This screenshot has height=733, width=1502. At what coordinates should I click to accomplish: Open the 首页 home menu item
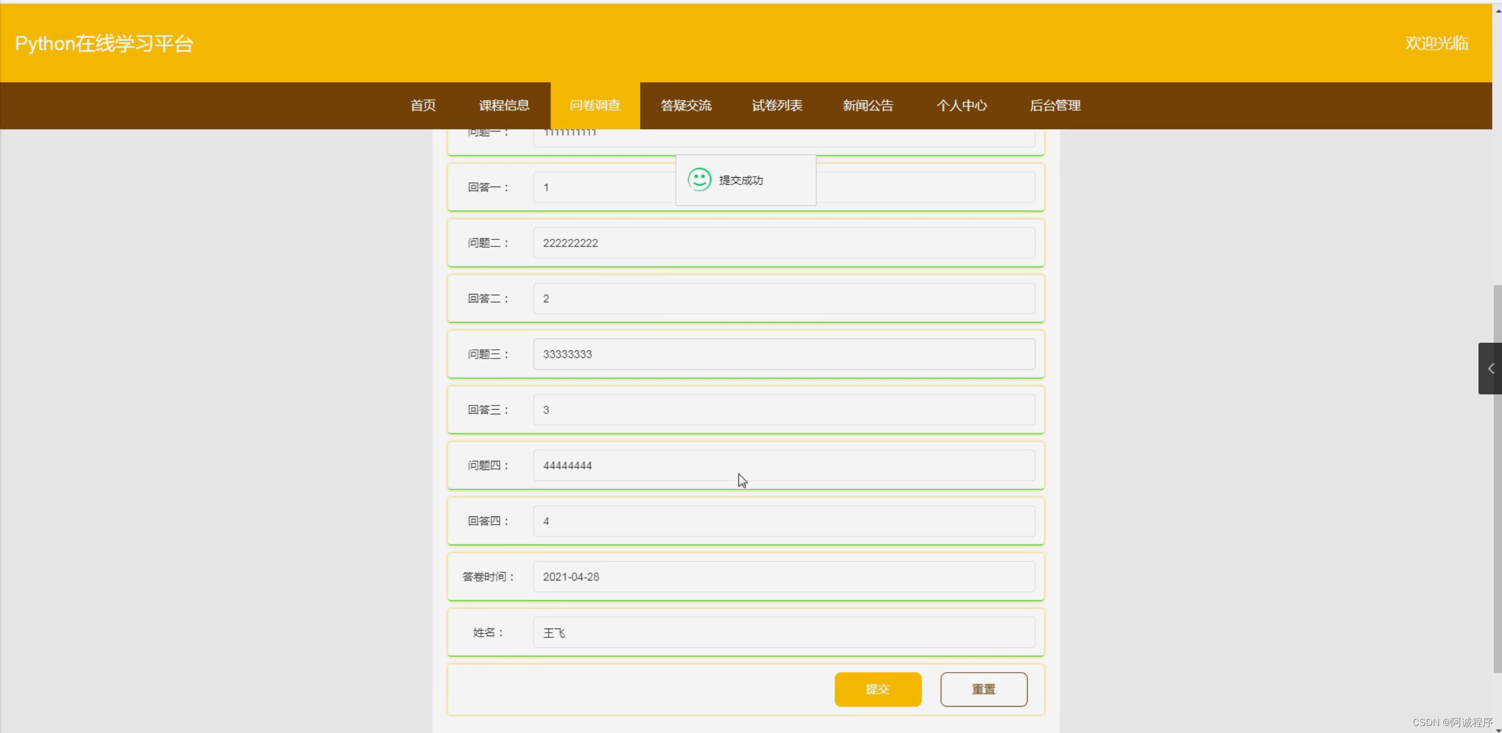(x=423, y=106)
